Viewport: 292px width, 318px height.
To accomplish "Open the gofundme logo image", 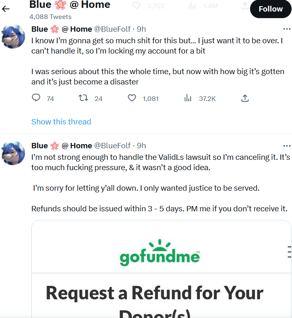I will click(160, 253).
